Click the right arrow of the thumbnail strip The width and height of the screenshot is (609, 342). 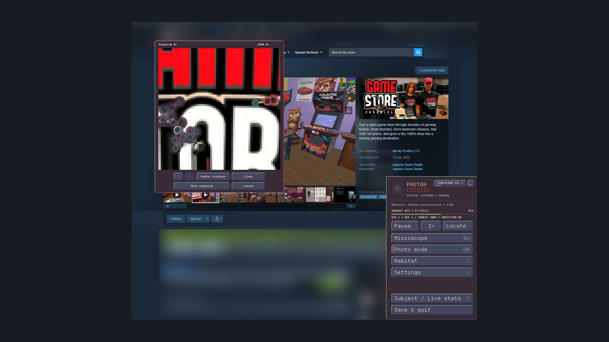(350, 206)
